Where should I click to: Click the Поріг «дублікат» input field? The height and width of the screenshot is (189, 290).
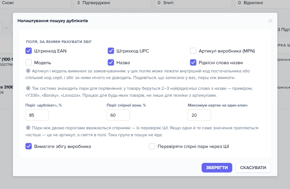(x=37, y=115)
